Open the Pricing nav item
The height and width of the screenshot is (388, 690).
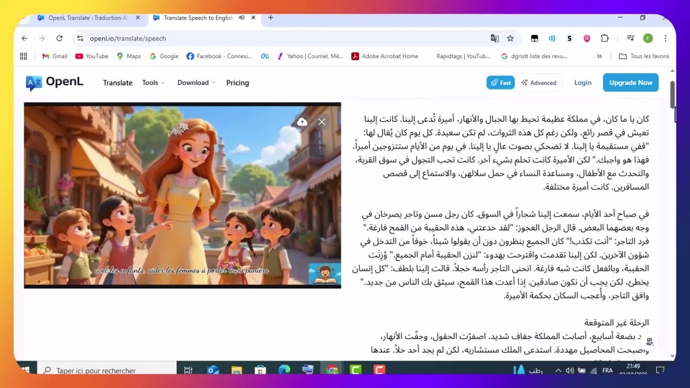tap(238, 82)
